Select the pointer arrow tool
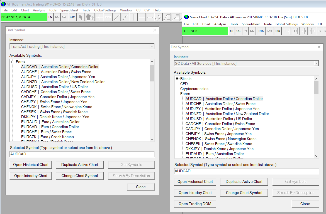 [x=81, y=17]
